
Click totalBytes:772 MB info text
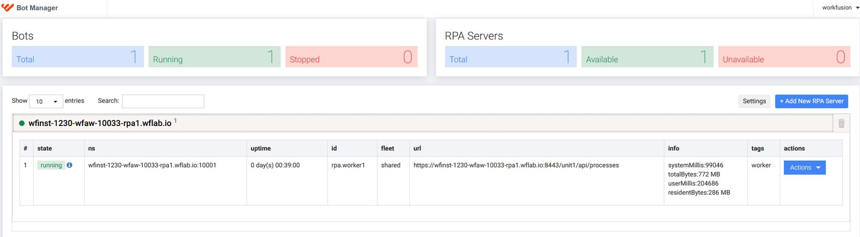694,174
